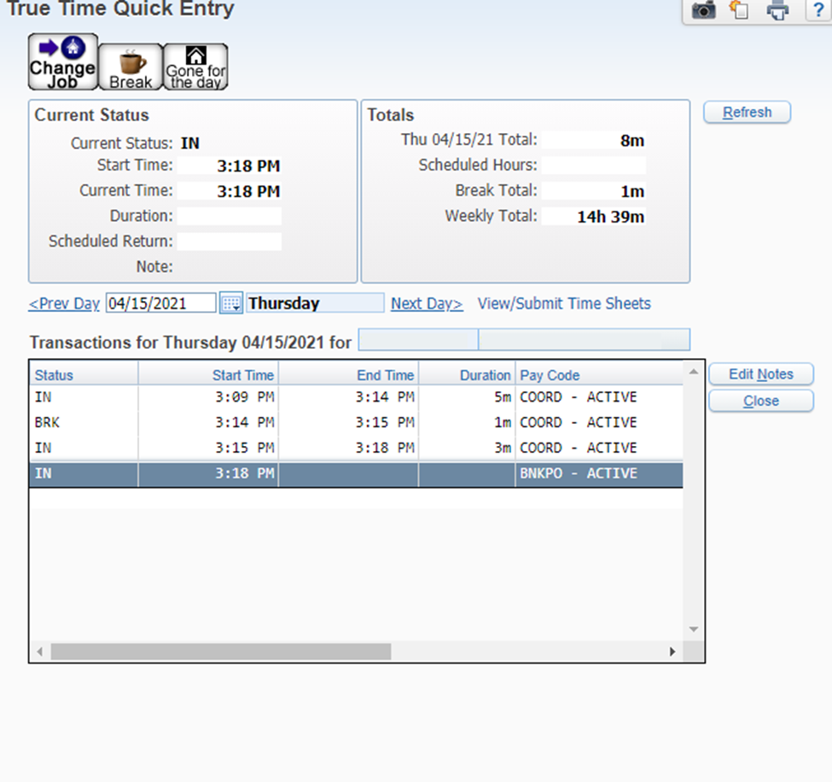Open View/Submit Time Sheets

(x=564, y=304)
